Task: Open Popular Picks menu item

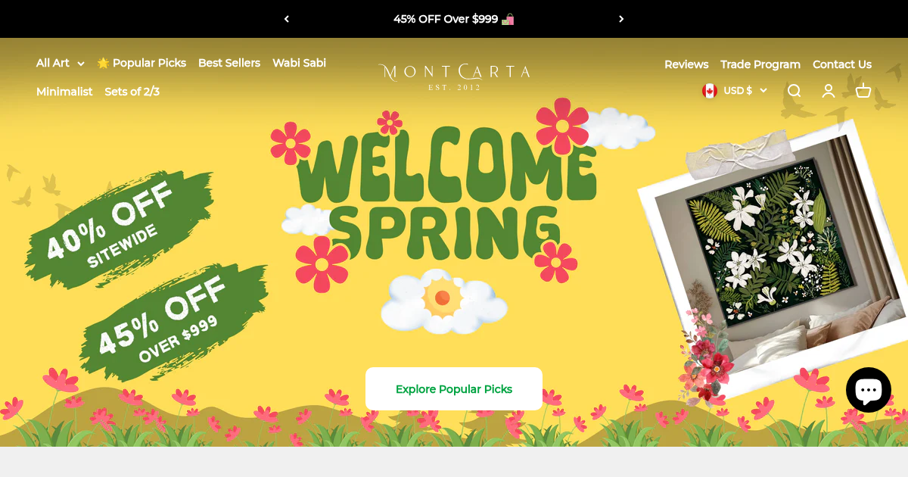Action: [141, 63]
